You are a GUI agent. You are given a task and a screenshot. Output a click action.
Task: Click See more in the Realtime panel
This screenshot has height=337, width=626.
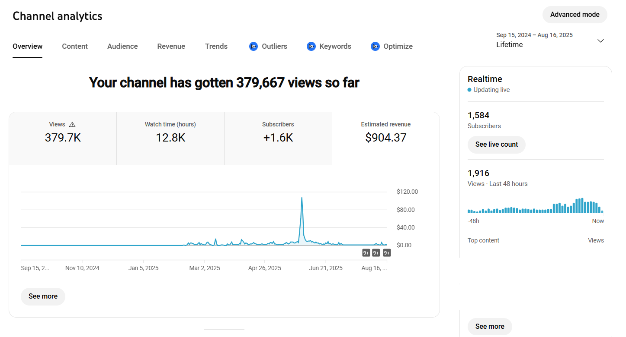coord(490,327)
